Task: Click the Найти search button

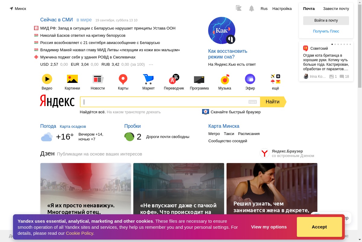Action: tap(273, 102)
